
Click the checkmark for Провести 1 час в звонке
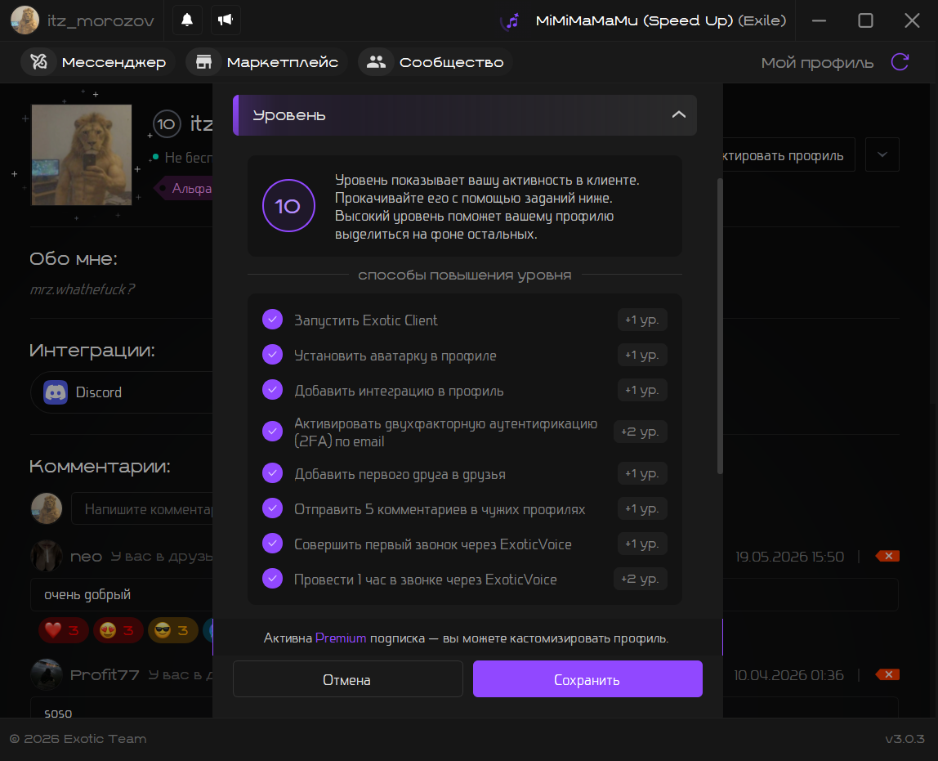(x=273, y=579)
